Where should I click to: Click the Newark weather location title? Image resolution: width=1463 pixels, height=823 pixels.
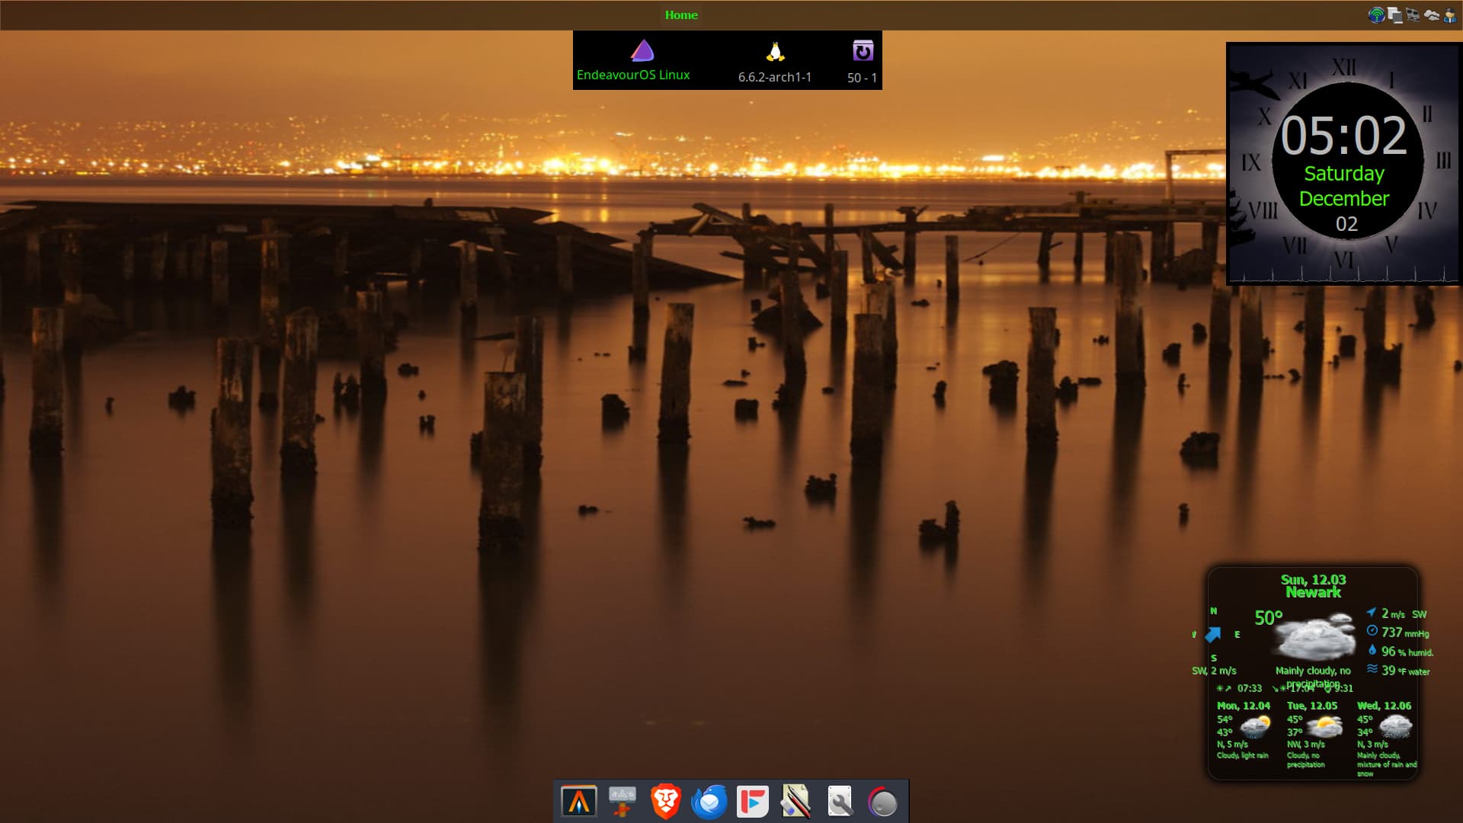click(1313, 592)
